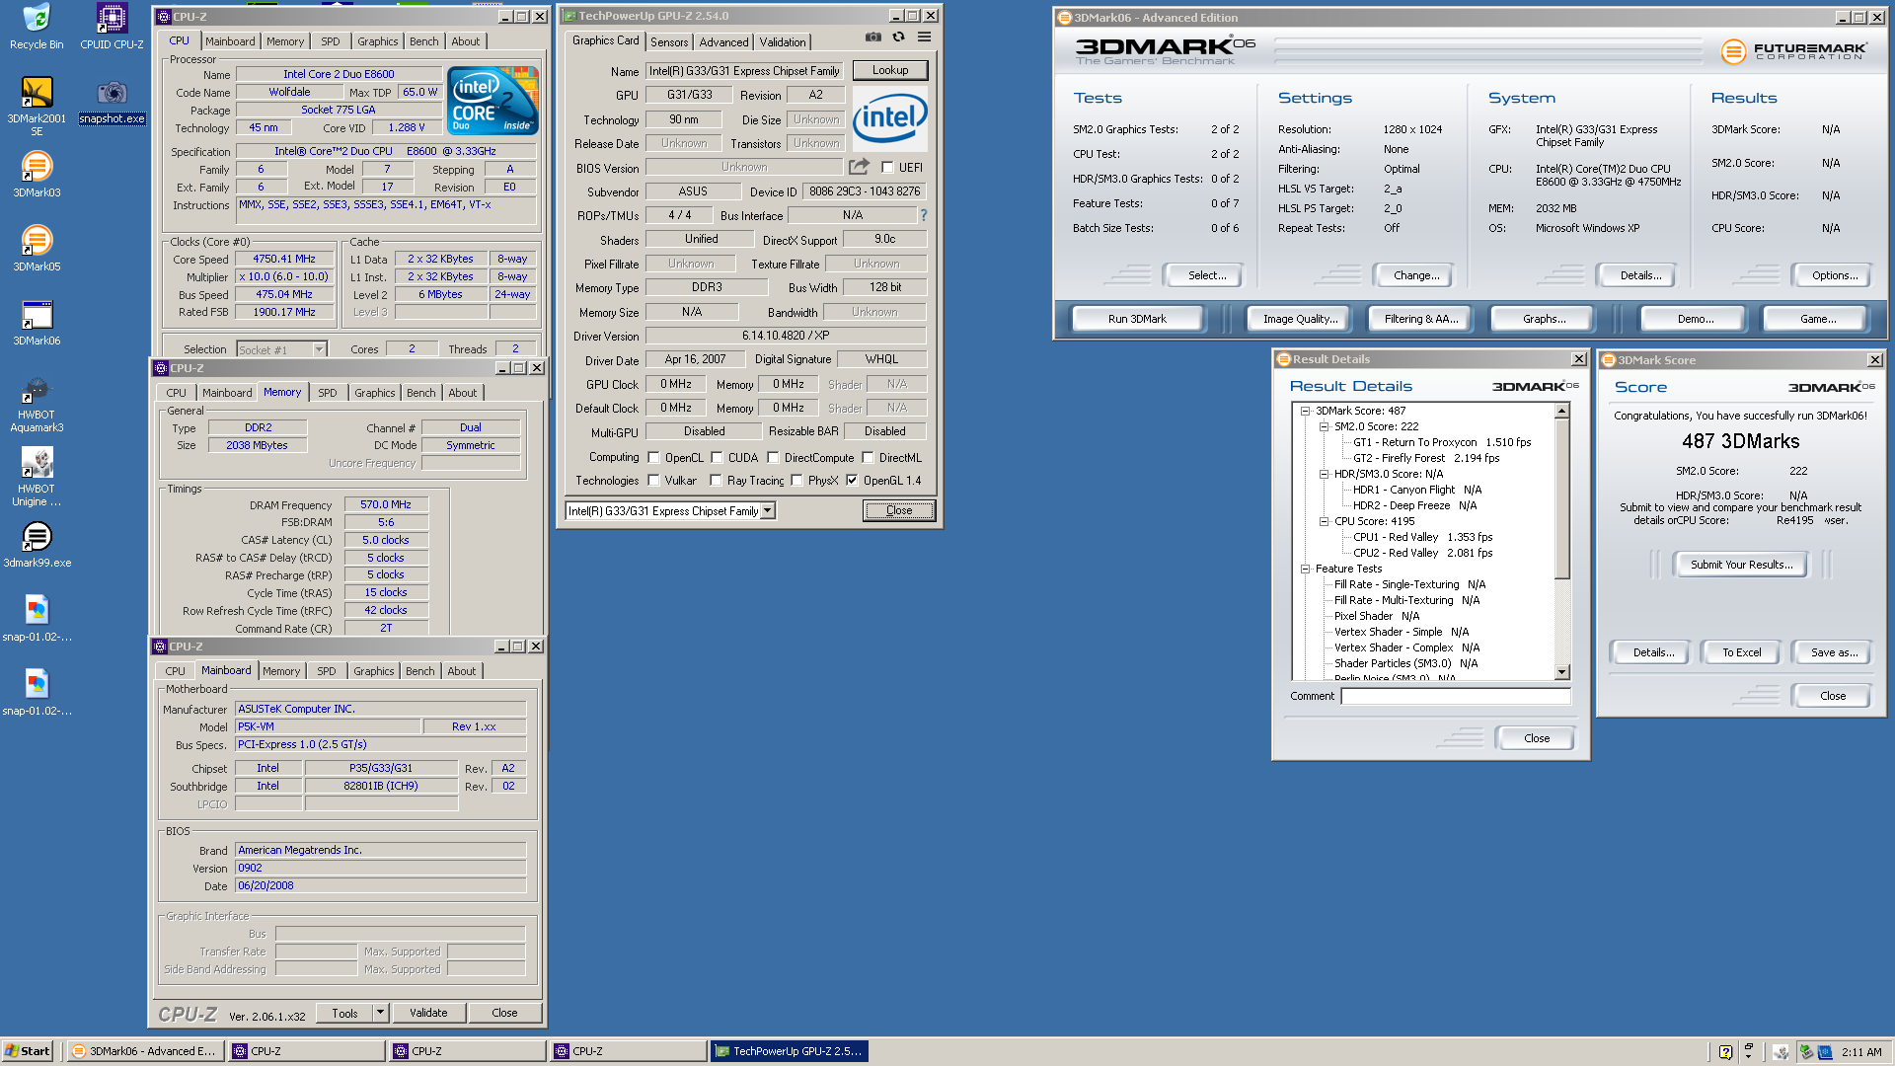Click the Start button on taskbar
Screen dimensions: 1895x1066
27,1051
